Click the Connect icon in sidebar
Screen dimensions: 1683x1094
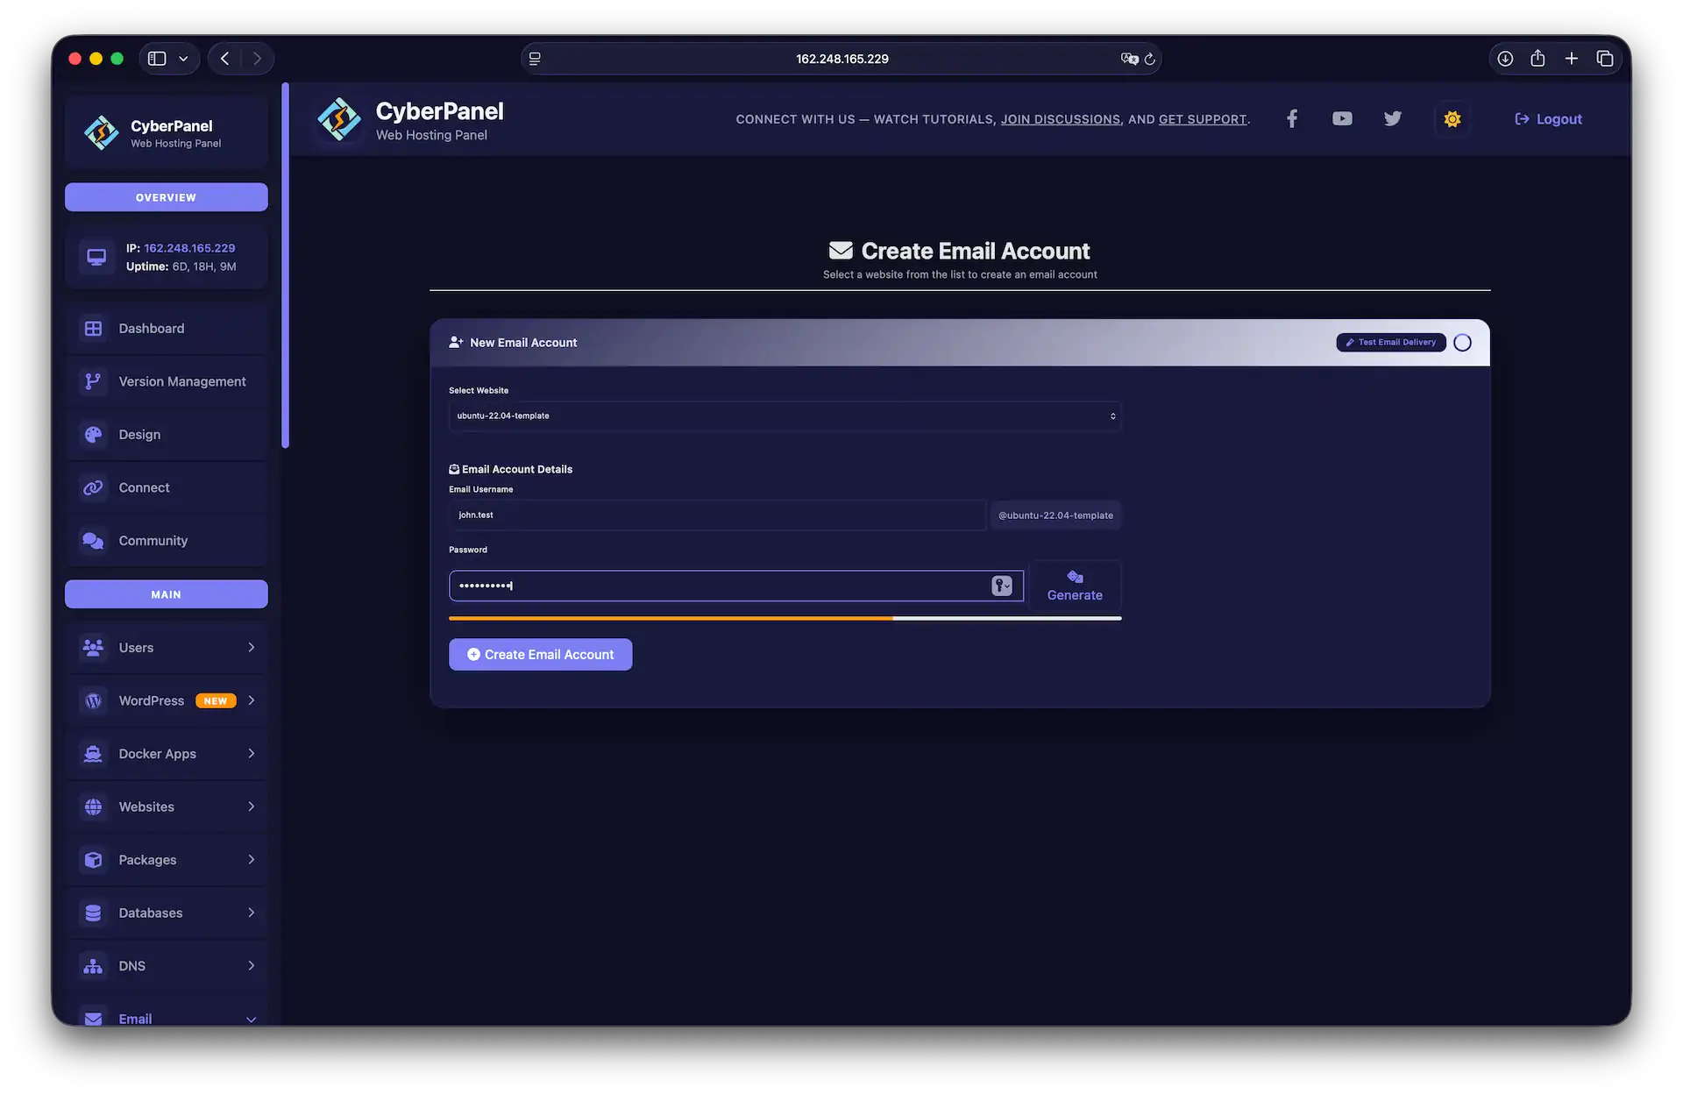pyautogui.click(x=94, y=487)
